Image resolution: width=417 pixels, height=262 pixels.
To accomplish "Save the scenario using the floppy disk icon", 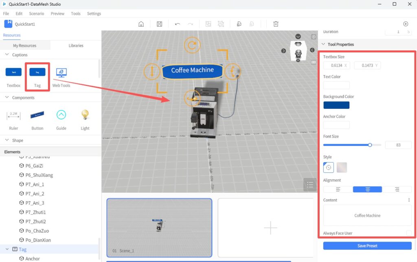I will click(159, 24).
